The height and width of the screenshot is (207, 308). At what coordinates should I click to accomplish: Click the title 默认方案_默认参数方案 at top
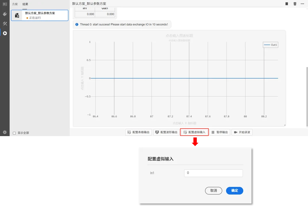pos(89,4)
